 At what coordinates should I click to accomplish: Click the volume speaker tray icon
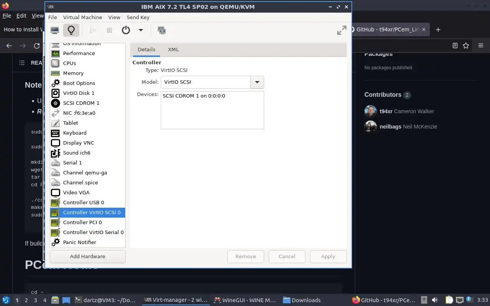434,300
